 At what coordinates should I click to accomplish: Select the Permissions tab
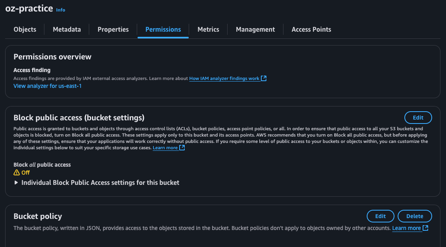pyautogui.click(x=163, y=29)
